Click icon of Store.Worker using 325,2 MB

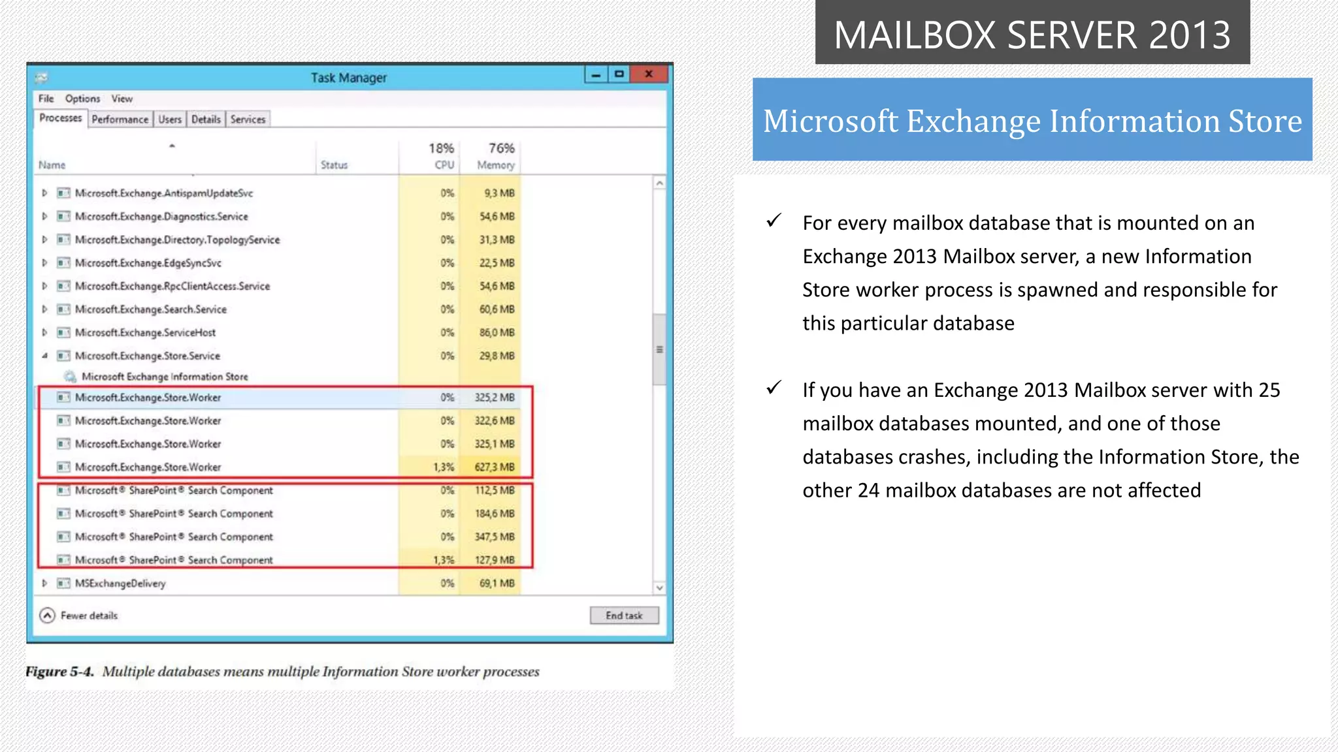pos(63,398)
